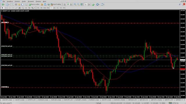The height and width of the screenshot is (104, 186).
Task: Toggle the chart shift icon
Action: click(89, 5)
